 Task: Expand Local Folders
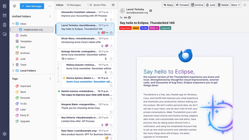(13, 71)
